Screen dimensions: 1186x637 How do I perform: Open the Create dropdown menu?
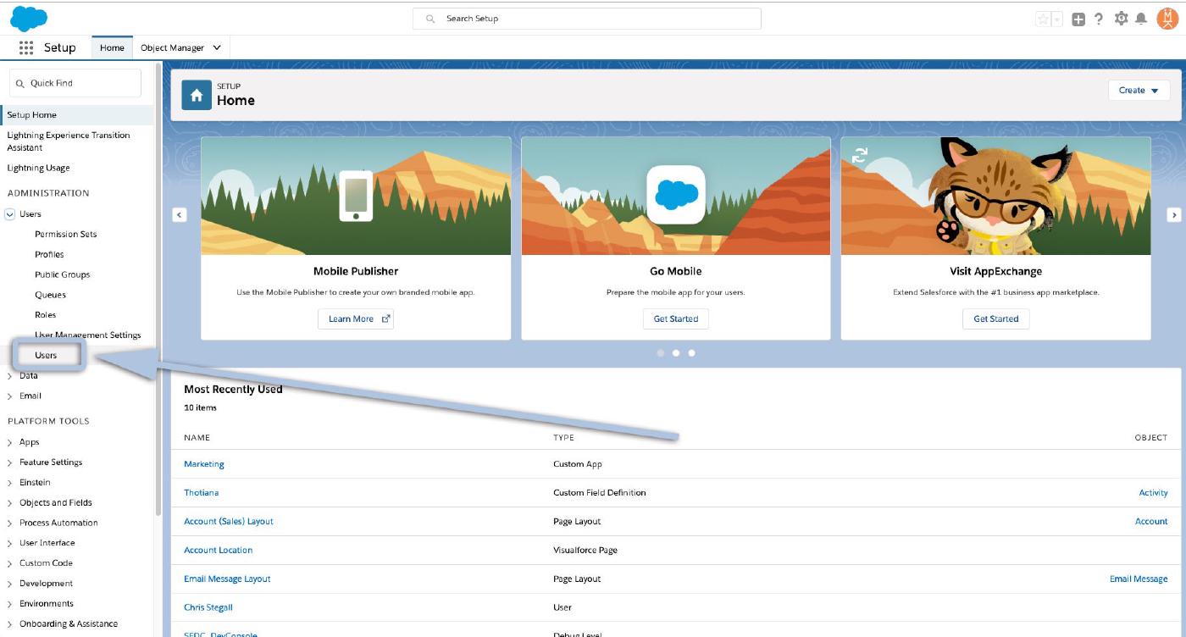coord(1139,91)
